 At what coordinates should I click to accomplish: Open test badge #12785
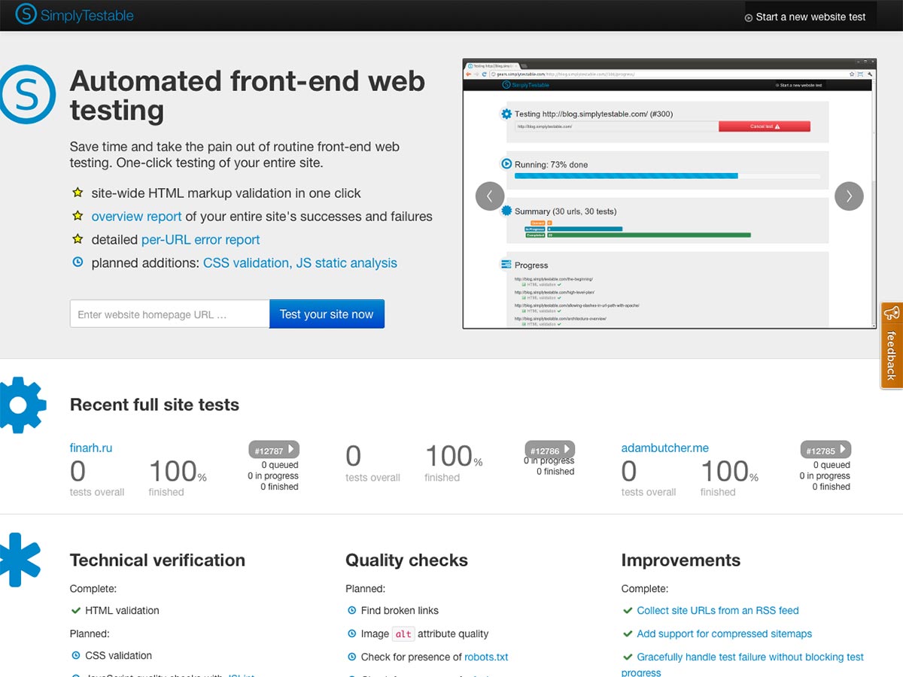click(x=825, y=450)
